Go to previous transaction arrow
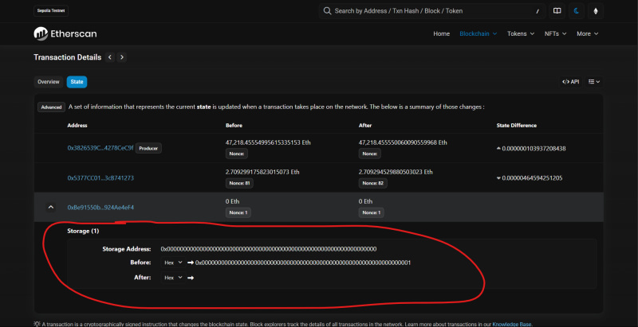 [x=110, y=57]
